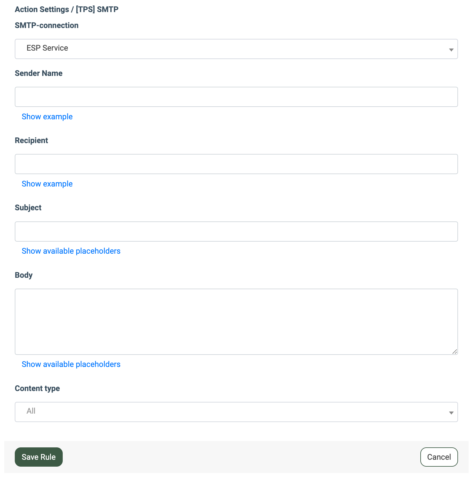This screenshot has height=479, width=474.
Task: Click into the Subject text field
Action: 236,231
